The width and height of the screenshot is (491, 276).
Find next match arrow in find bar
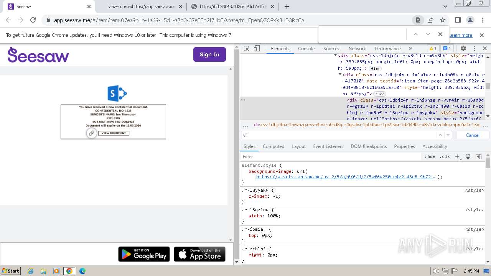[428, 34]
